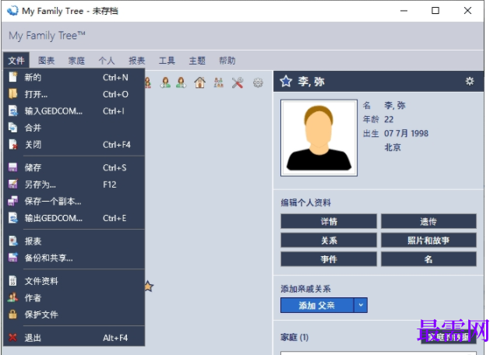Click the 关闭 close-file icon
The image size is (504, 355).
tap(13, 145)
